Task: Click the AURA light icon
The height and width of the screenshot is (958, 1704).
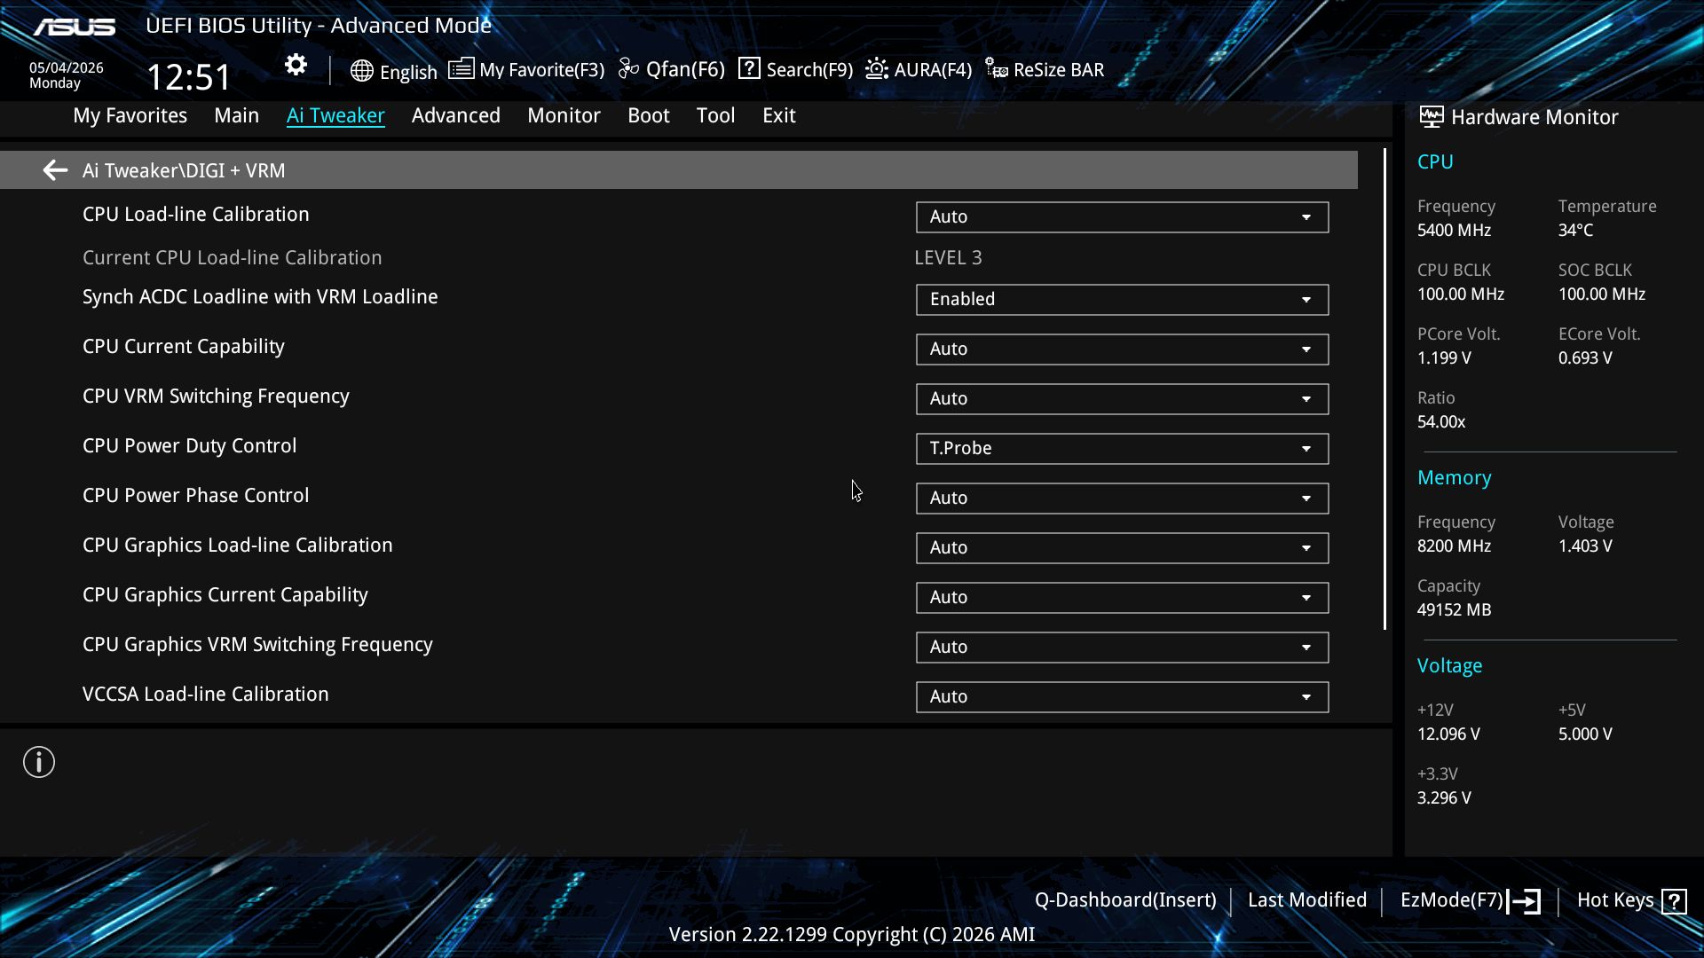Action: click(x=877, y=68)
